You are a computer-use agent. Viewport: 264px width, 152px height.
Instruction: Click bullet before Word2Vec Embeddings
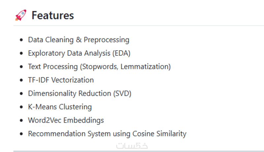click(21, 120)
